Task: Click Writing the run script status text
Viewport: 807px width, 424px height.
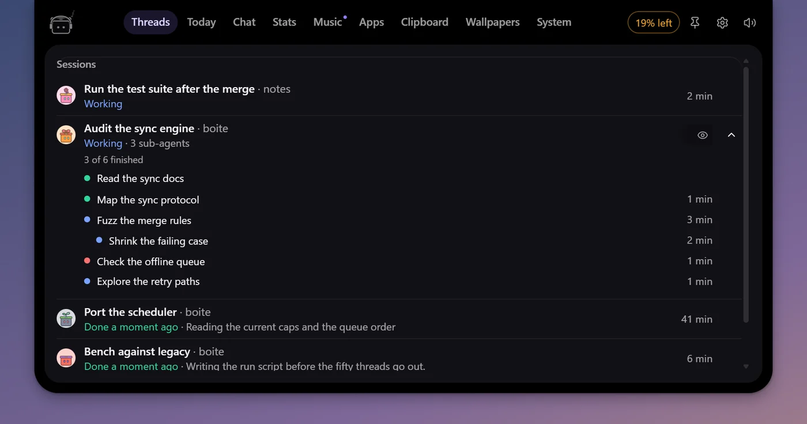Action: tap(306, 366)
